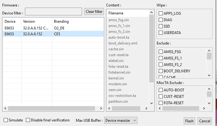The image size is (217, 126).
Task: Open the Max USB Buffer dropdown
Action: 121,120
